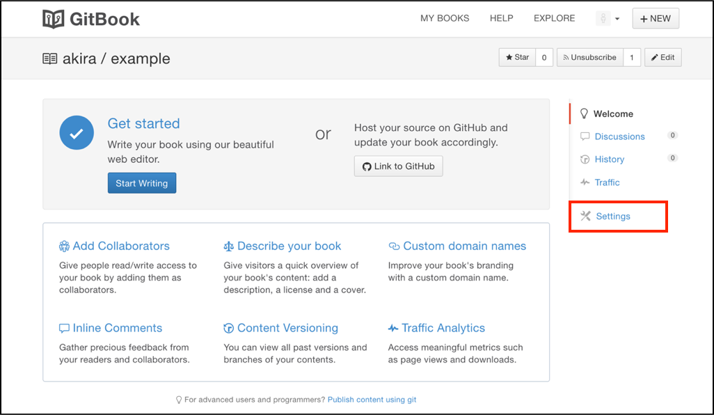Go to the EXPLORE page
Screen dimensions: 714x415
coord(554,18)
